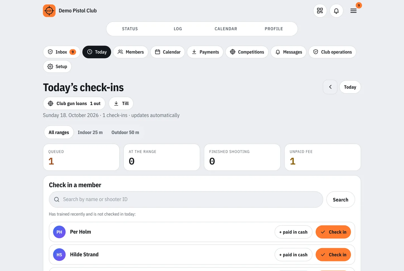Open the LOG tab
The width and height of the screenshot is (404, 271).
point(178,29)
